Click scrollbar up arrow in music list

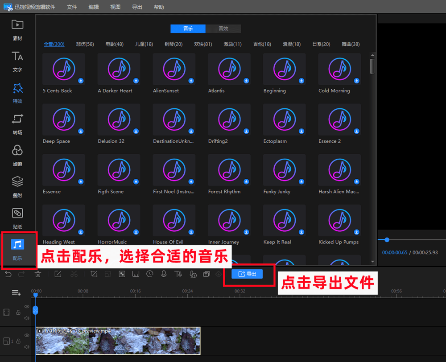(372, 55)
